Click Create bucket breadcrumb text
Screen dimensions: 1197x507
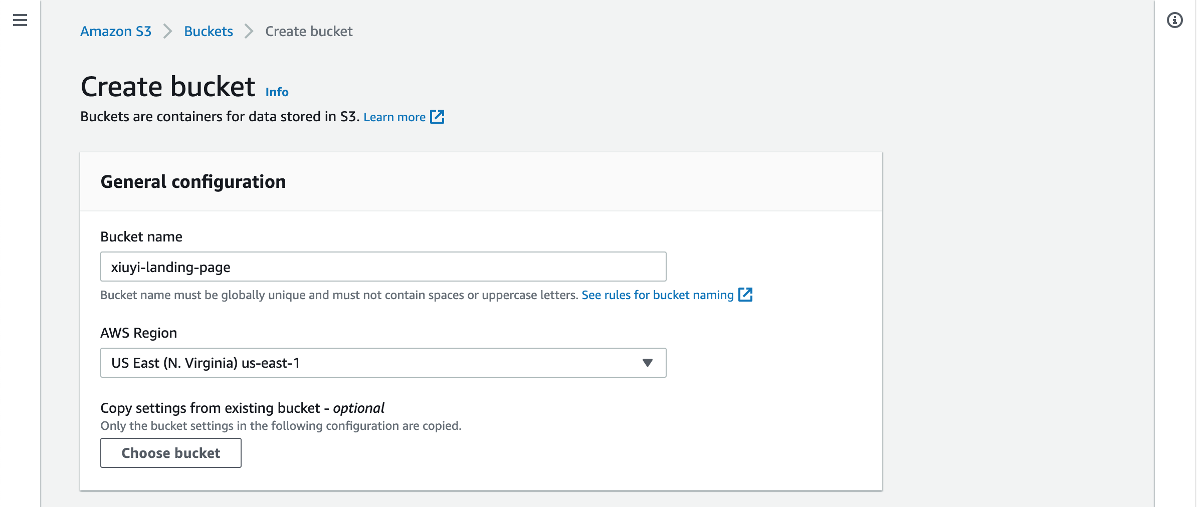[309, 31]
